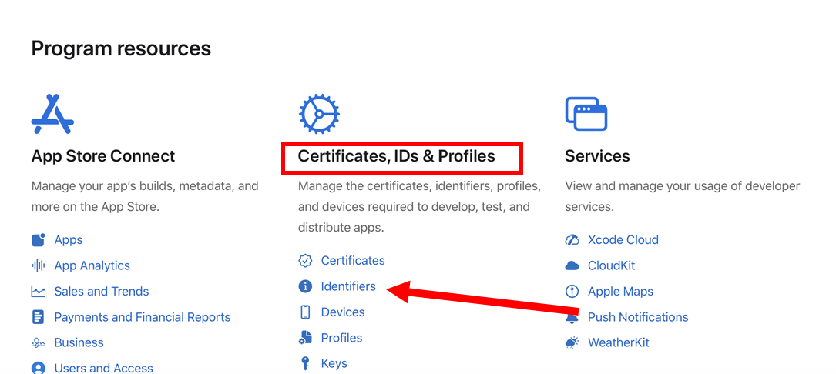Click the App Store Connect logo icon
Image resolution: width=836 pixels, height=374 pixels.
52,113
